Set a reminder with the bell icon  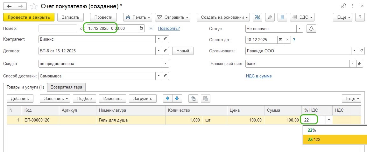[311, 29]
